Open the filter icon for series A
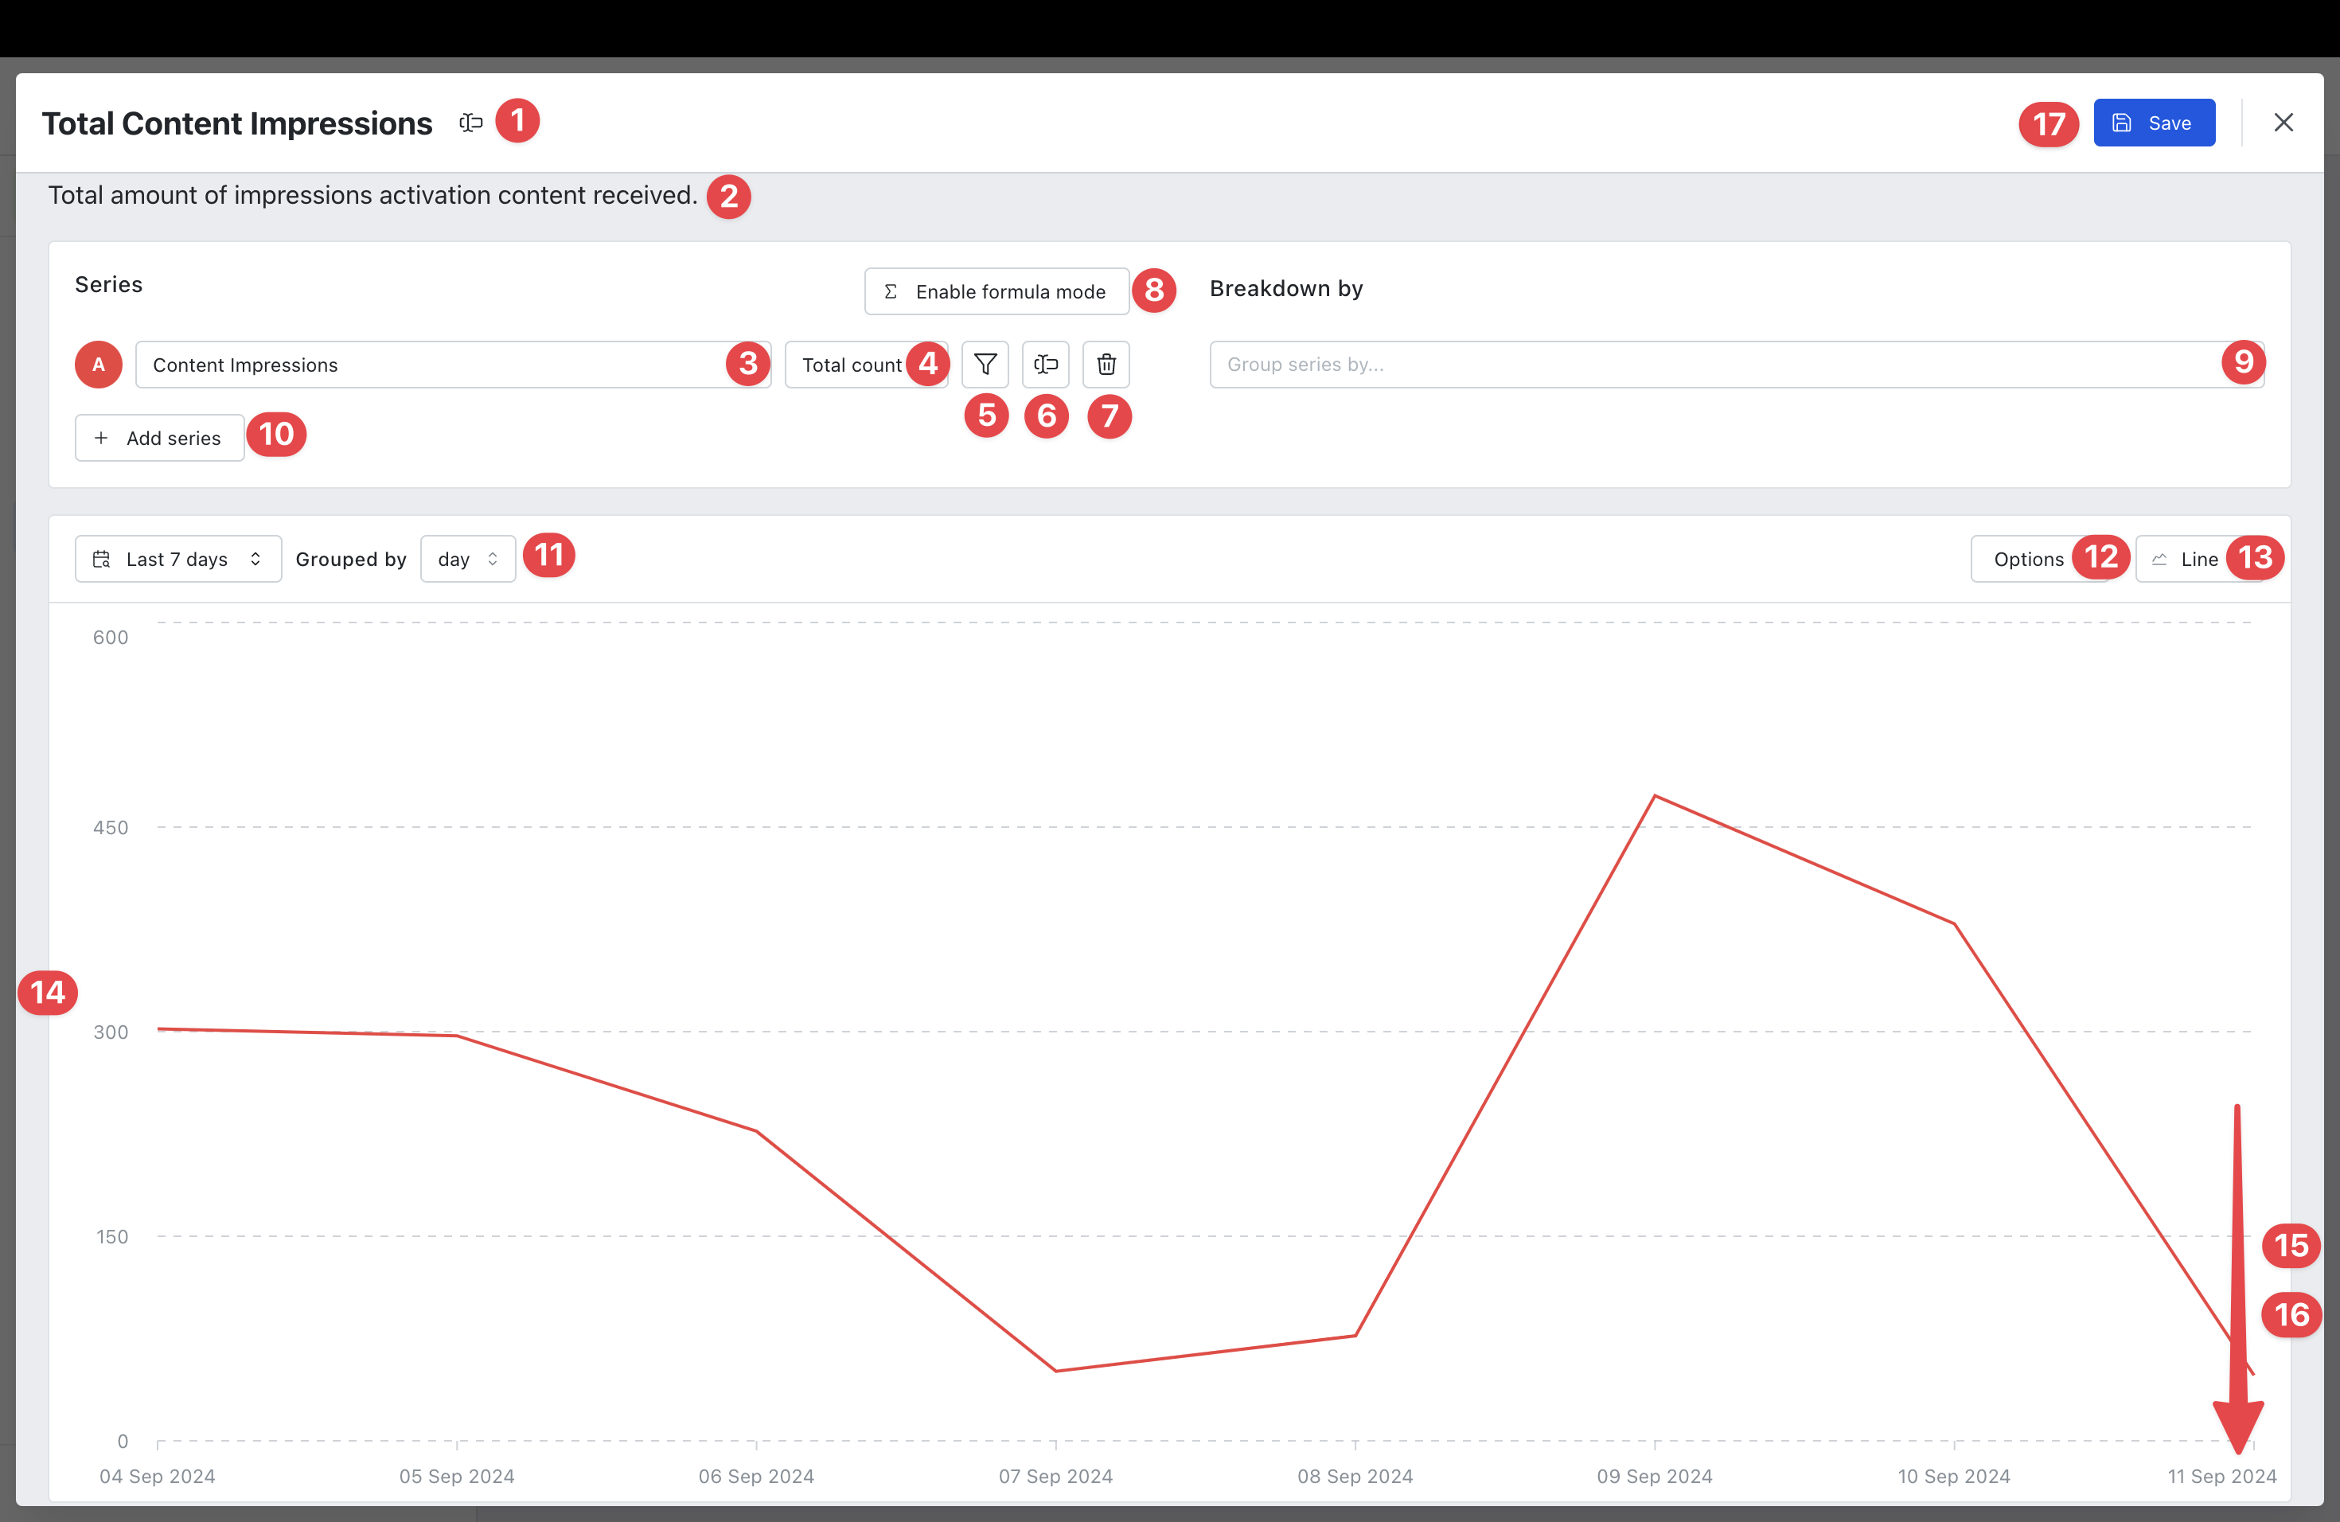2340x1522 pixels. coord(985,365)
